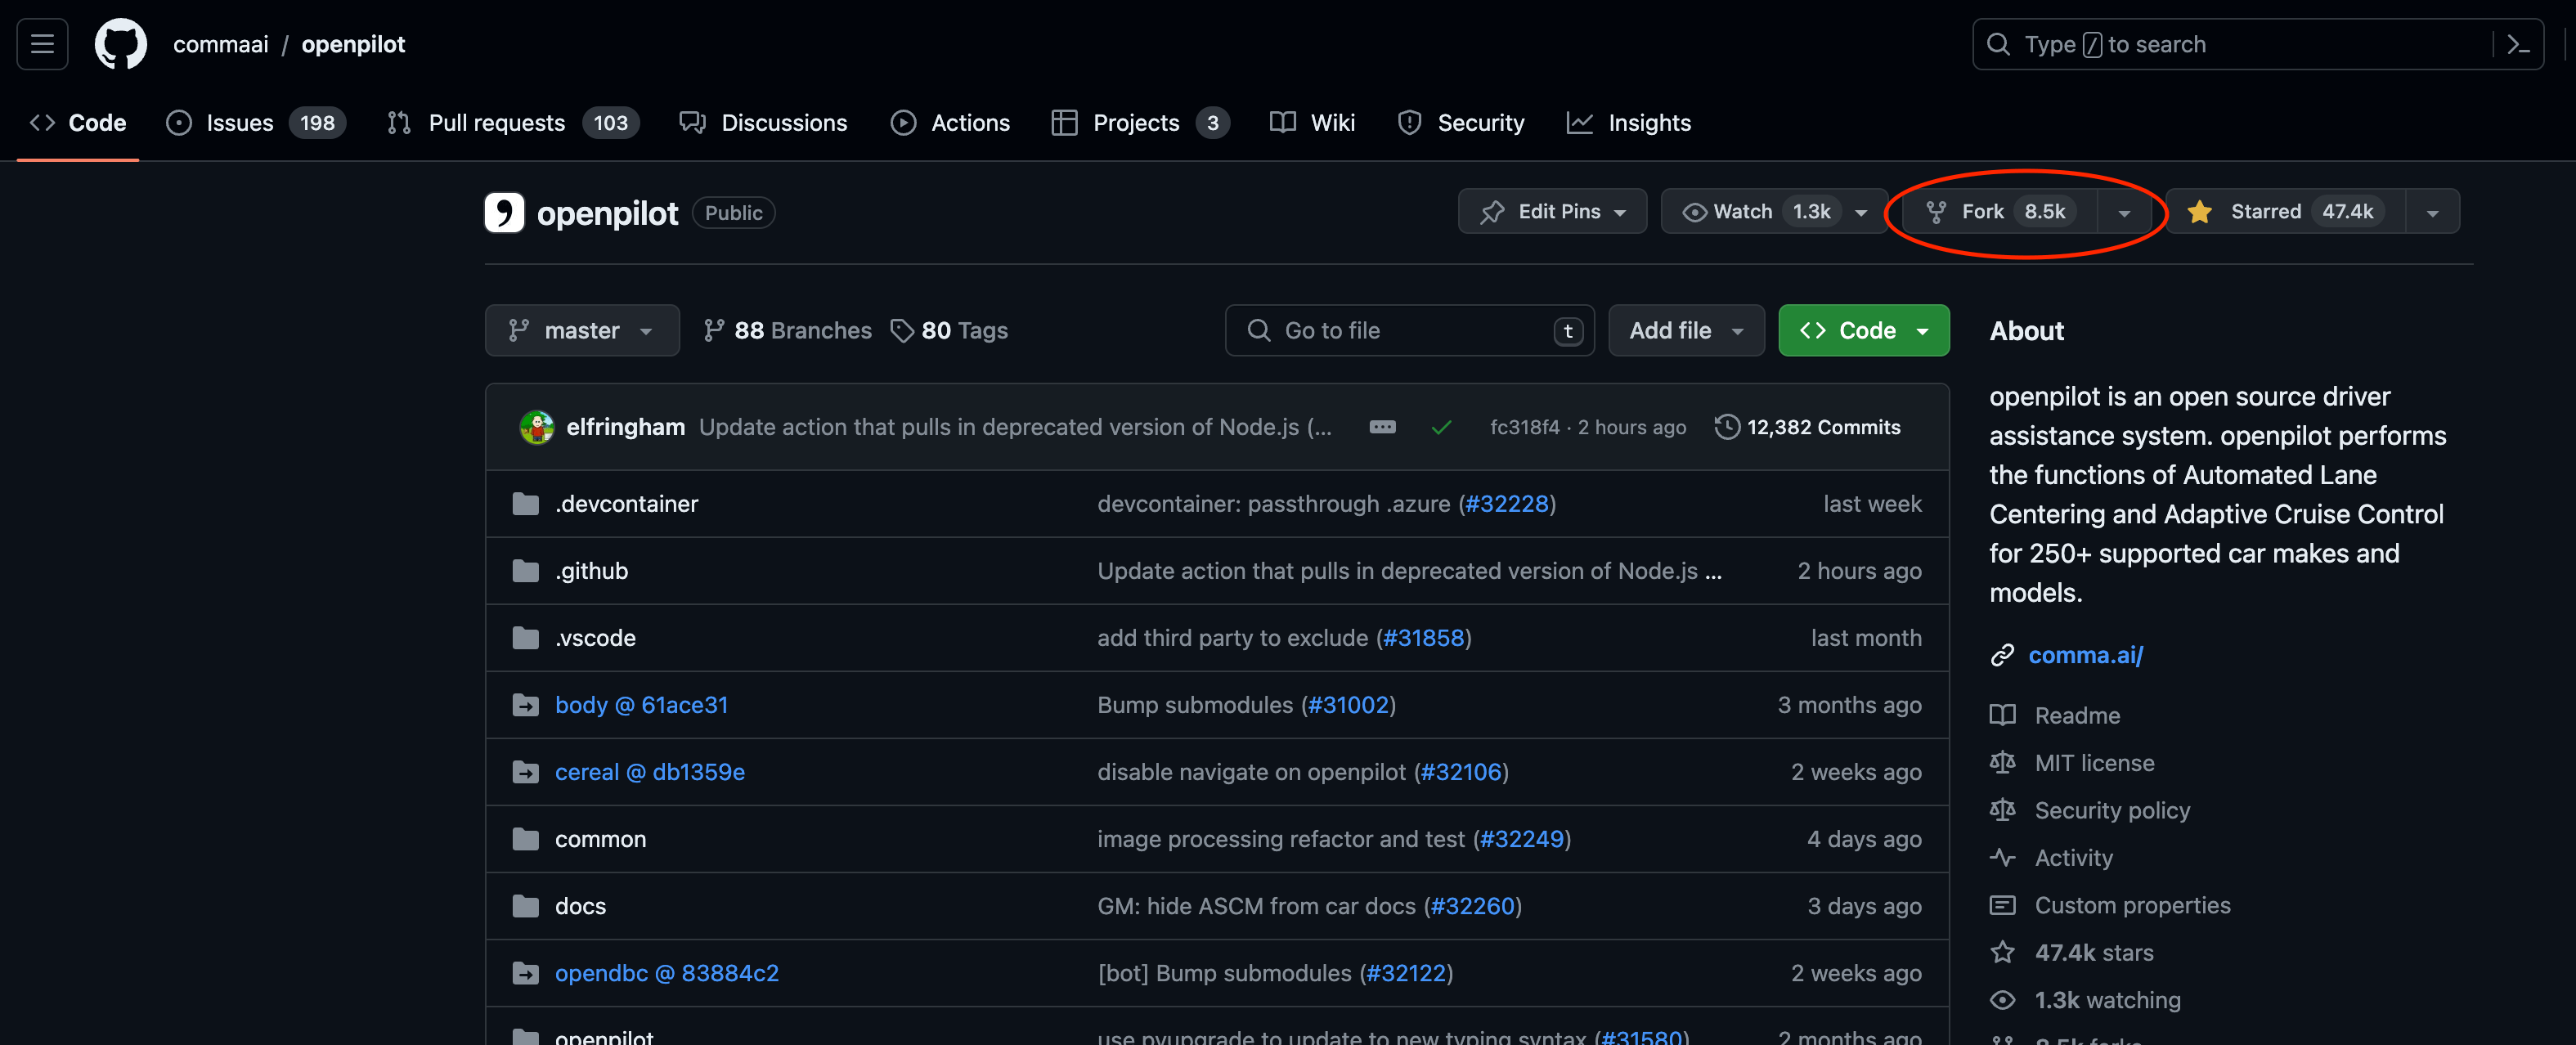Viewport: 2576px width, 1045px height.
Task: Open the Security tab
Action: pyautogui.click(x=1461, y=123)
